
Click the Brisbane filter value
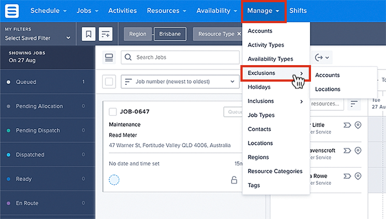click(x=170, y=34)
